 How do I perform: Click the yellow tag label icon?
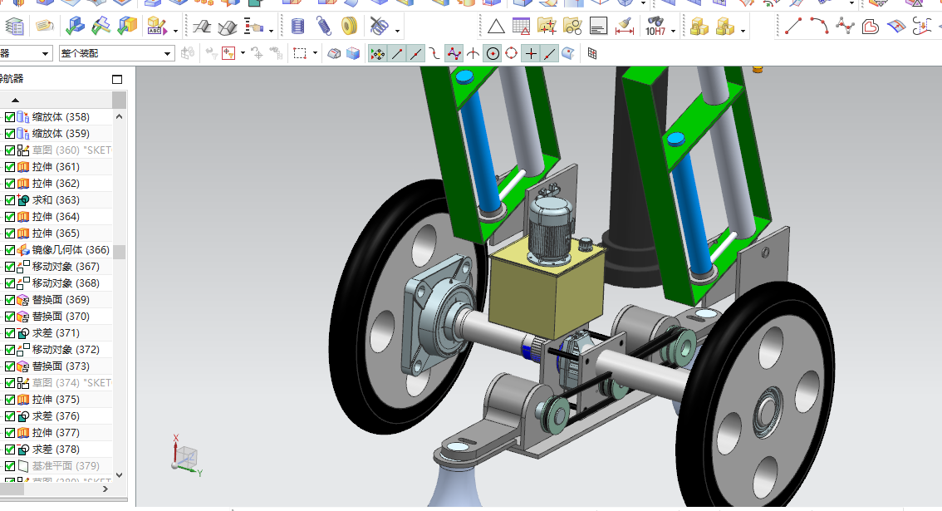(x=45, y=26)
